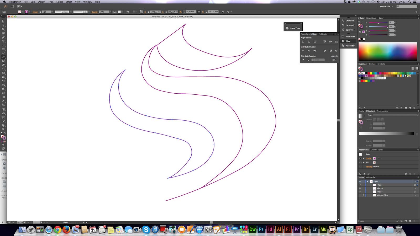Toggle visibility of Layer 1
The width and height of the screenshot is (420, 236).
(x=360, y=181)
